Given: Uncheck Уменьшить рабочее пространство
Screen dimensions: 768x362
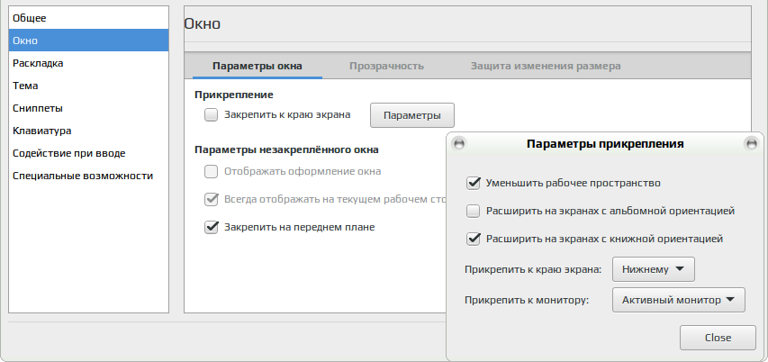Looking at the screenshot, I should coord(474,183).
